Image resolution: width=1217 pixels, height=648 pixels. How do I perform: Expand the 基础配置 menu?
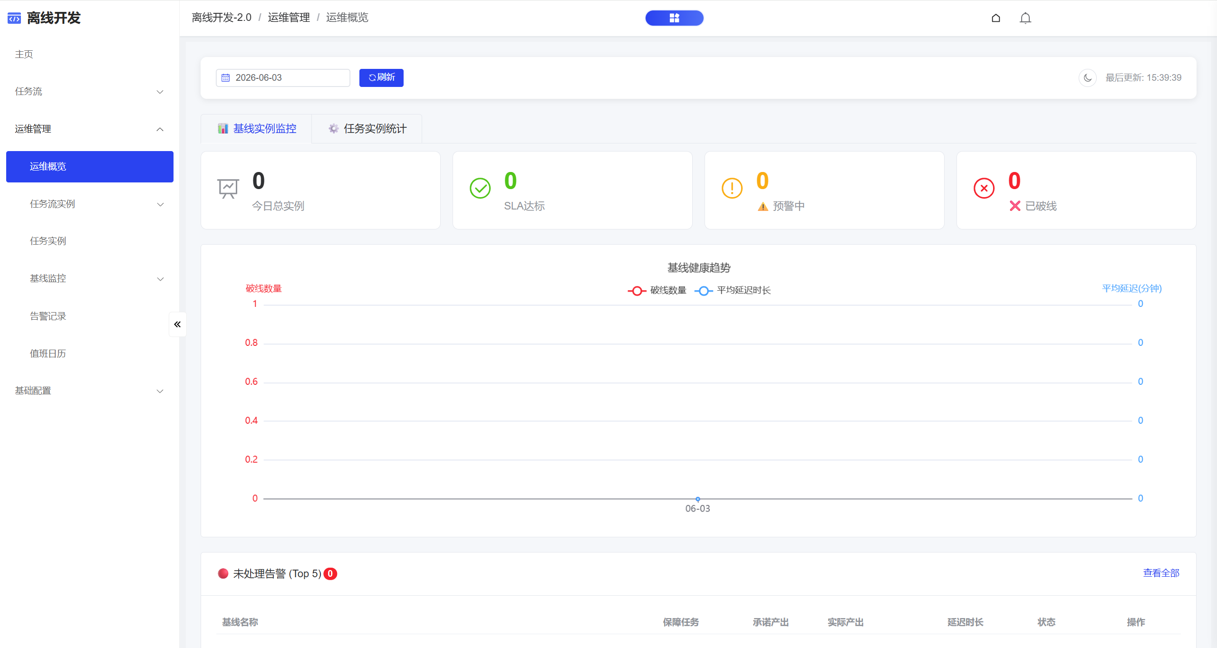89,391
